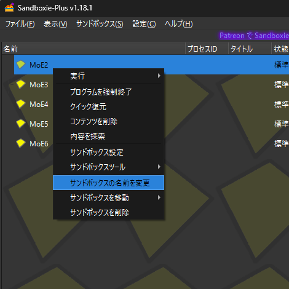Open the 設定(C) menu
This screenshot has height=289, width=289.
(x=144, y=24)
